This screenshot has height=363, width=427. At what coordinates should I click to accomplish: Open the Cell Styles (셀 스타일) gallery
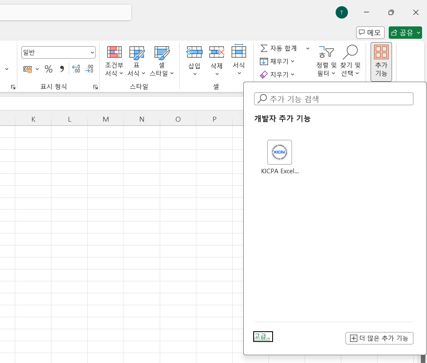pyautogui.click(x=162, y=61)
